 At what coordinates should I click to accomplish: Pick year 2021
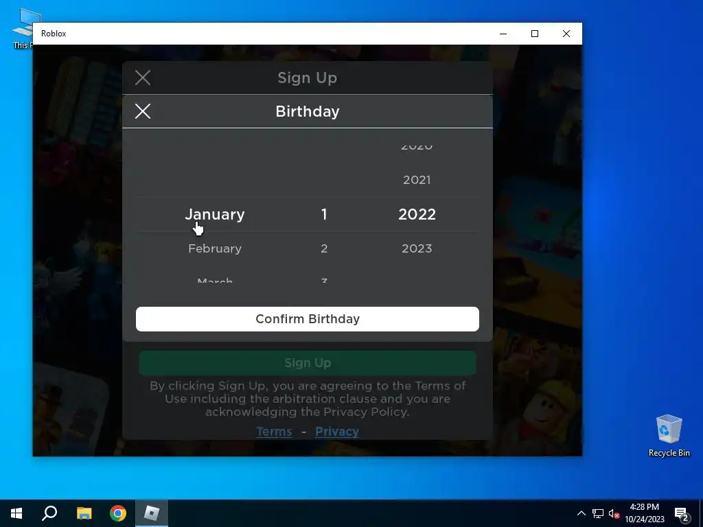click(x=417, y=180)
